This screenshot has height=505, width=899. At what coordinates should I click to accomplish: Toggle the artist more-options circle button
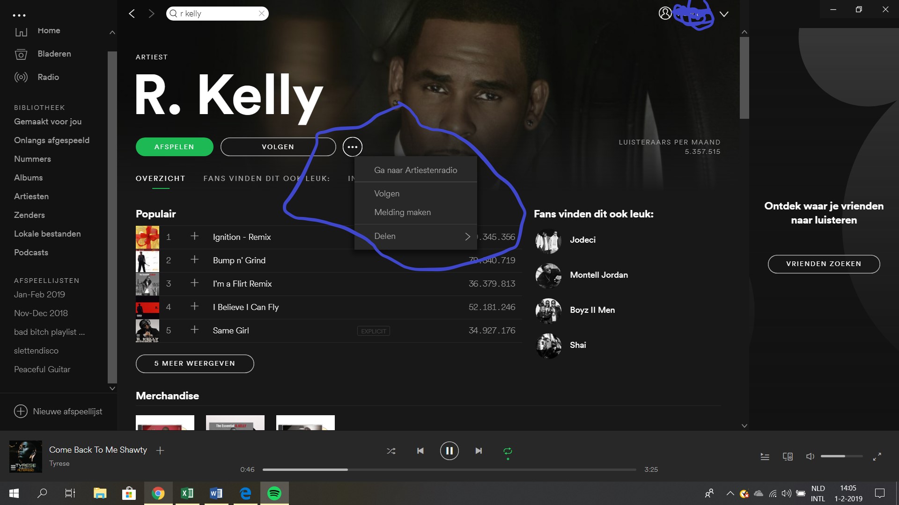(353, 147)
